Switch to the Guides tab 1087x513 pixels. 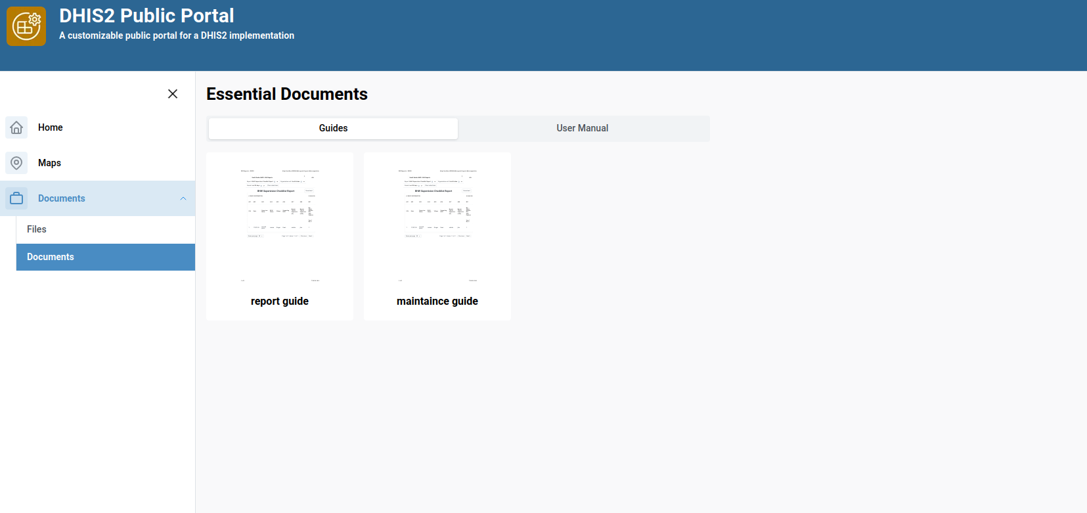click(x=333, y=128)
